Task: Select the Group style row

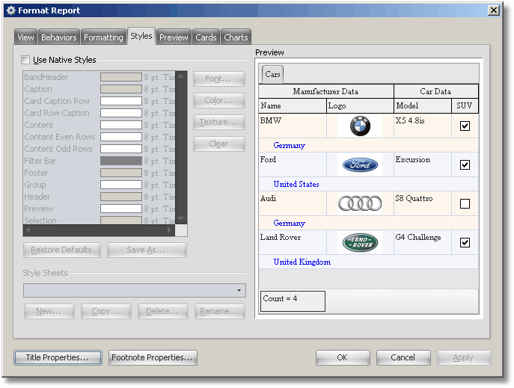Action: tap(100, 185)
